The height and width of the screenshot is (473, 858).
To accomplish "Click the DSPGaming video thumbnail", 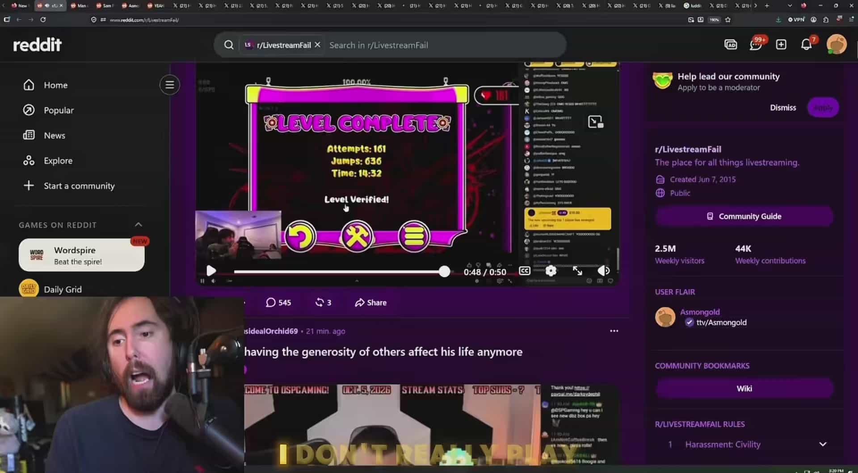I will point(431,424).
